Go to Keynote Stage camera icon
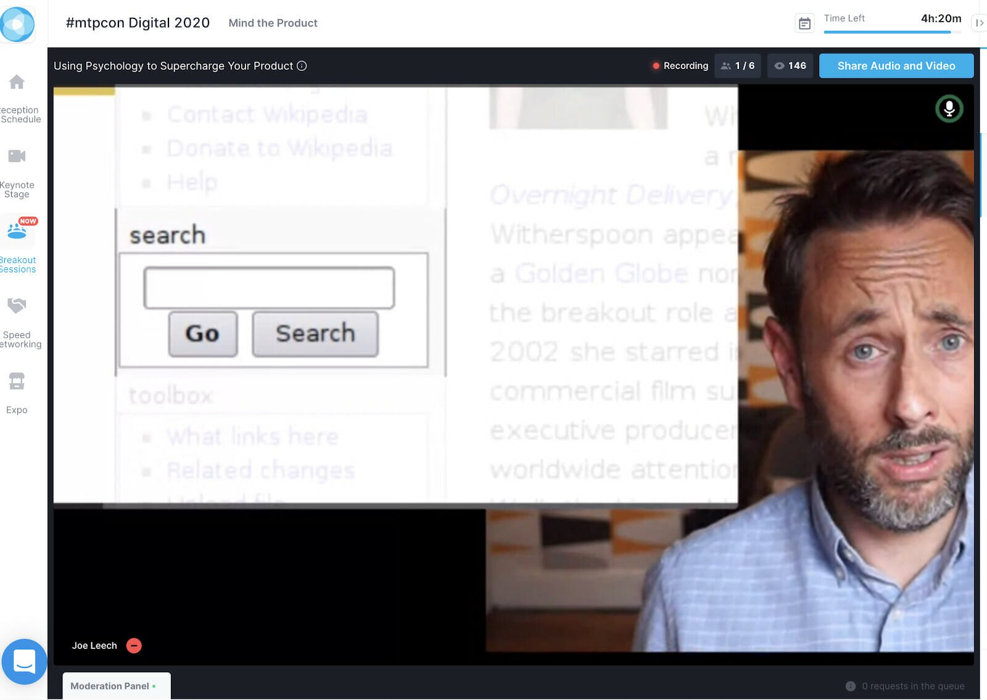Image resolution: width=987 pixels, height=700 pixels. pos(17,157)
